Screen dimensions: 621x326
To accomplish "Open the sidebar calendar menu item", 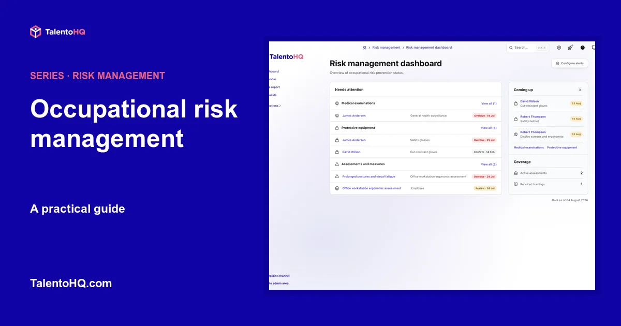I will (273, 79).
